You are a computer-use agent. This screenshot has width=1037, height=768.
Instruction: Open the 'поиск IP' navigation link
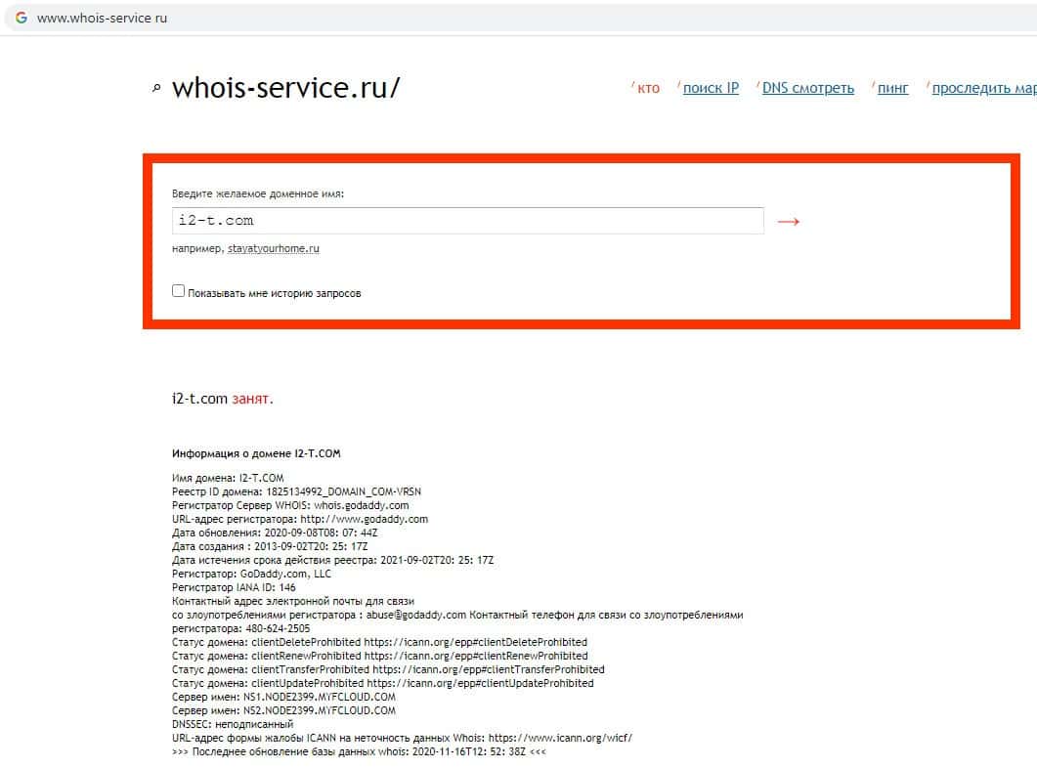coord(711,88)
